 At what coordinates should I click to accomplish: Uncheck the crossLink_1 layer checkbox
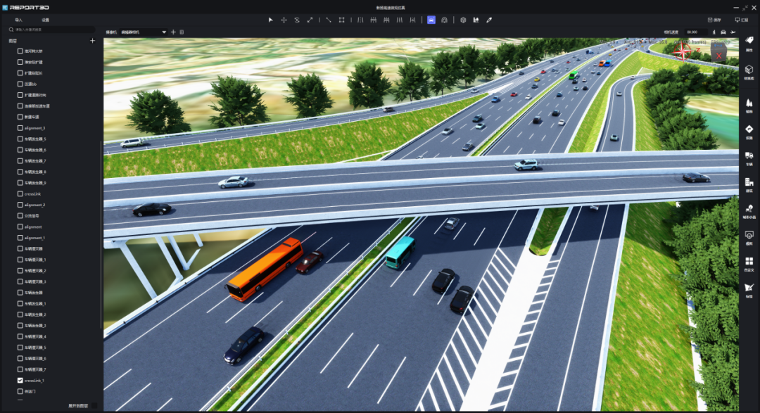pos(20,380)
